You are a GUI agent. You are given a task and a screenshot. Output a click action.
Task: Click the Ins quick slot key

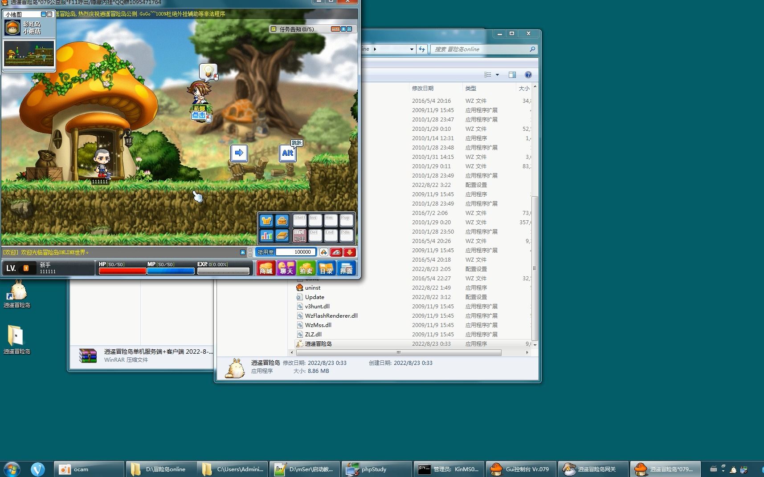tap(315, 221)
